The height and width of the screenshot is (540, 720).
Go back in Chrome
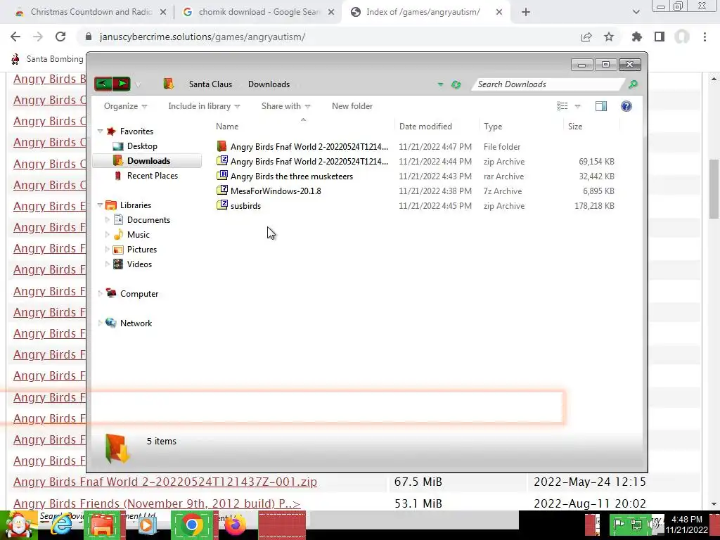(15, 37)
